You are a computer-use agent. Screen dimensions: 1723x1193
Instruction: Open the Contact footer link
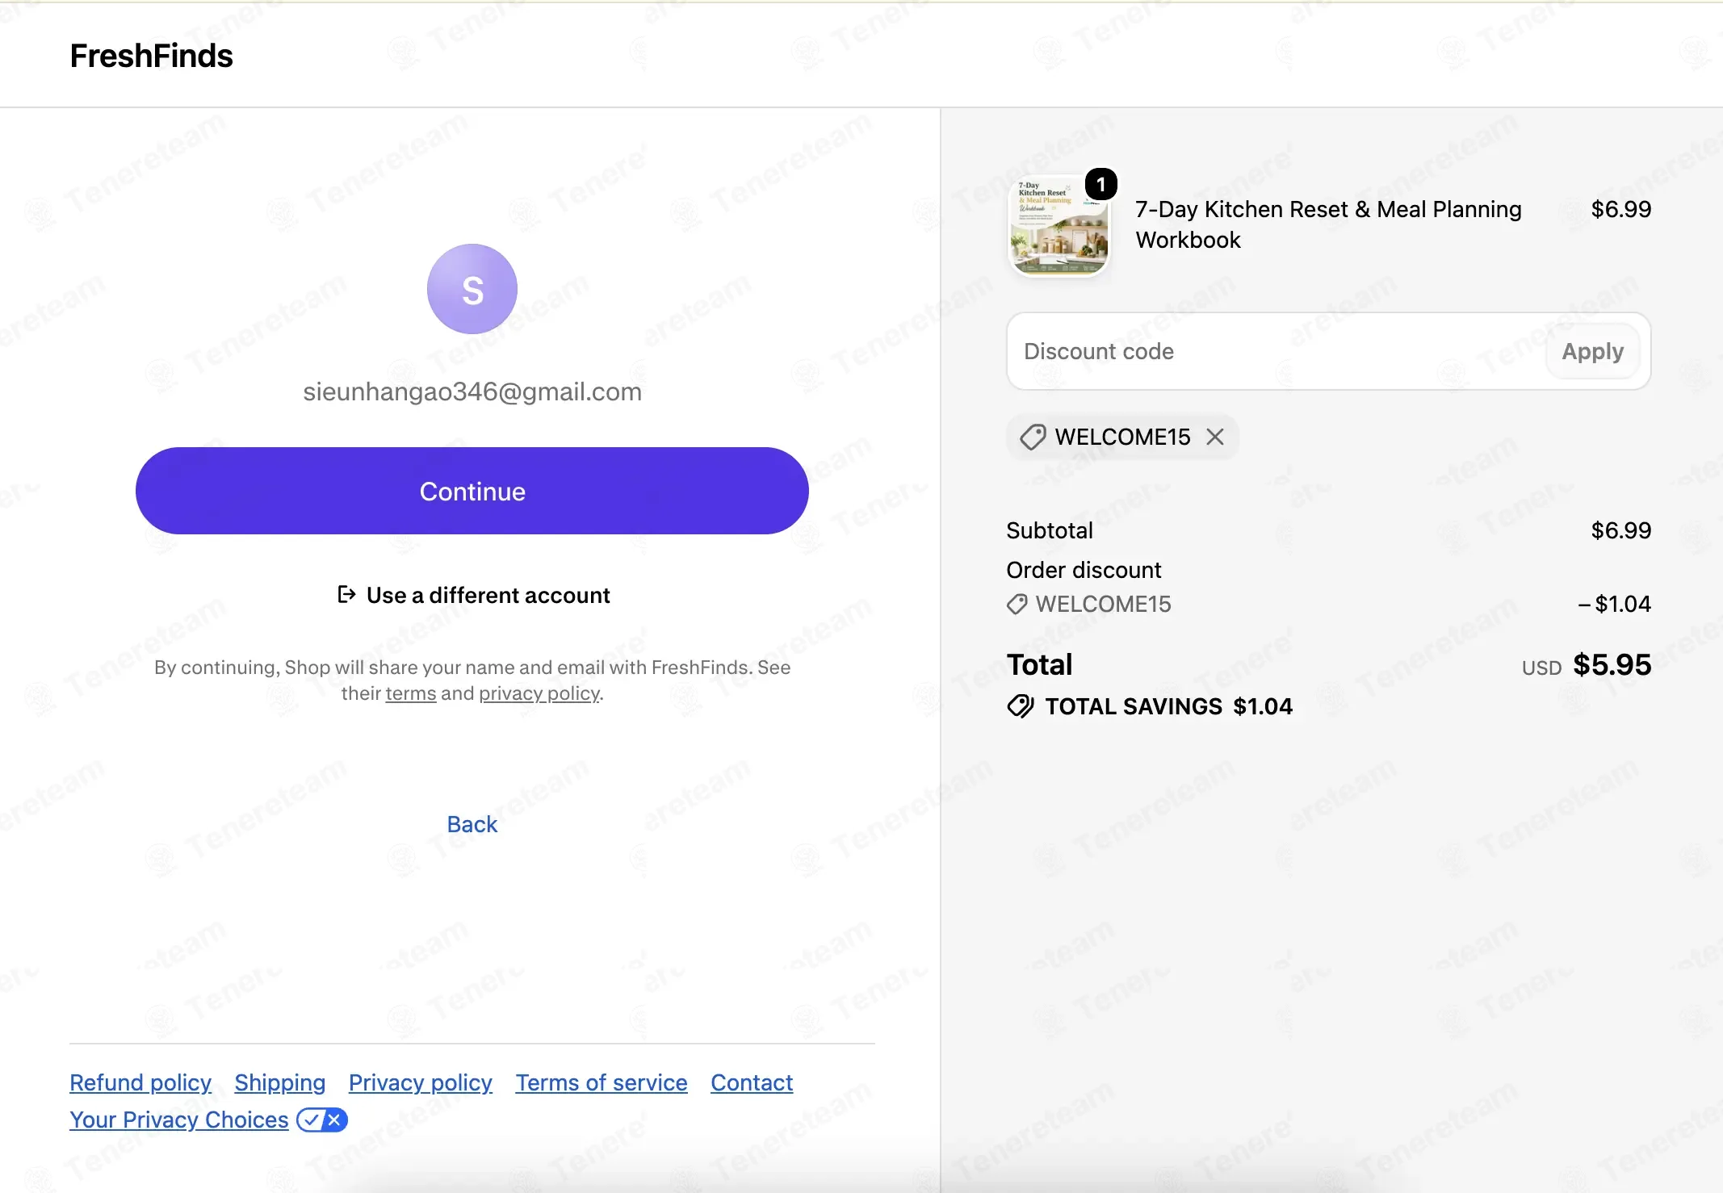[752, 1082]
